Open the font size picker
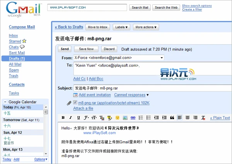 [x=94, y=118]
